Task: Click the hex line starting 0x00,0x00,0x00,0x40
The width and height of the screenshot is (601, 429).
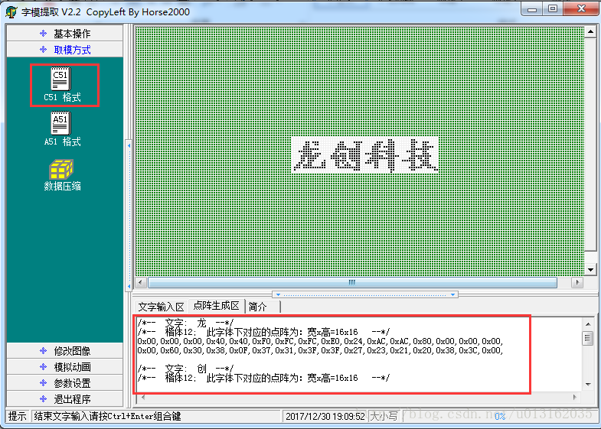Action: [x=320, y=341]
